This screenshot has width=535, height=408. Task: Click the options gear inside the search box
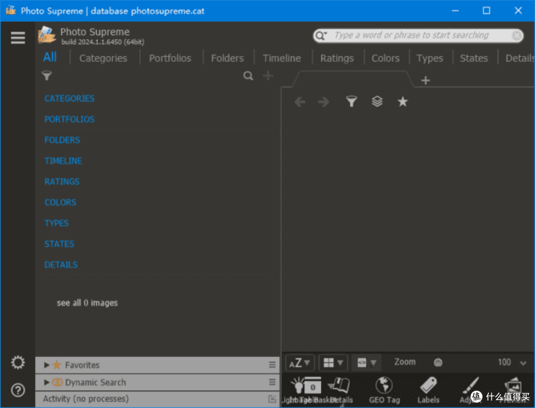coord(517,36)
